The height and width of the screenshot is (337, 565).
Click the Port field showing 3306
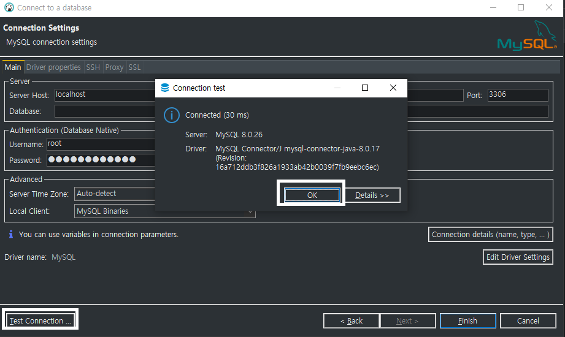(518, 95)
